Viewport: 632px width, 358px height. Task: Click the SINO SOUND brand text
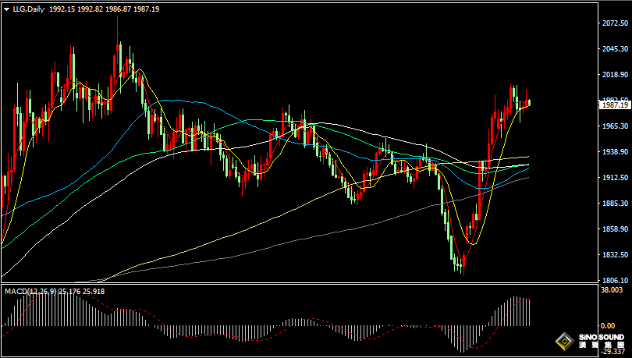pos(600,337)
